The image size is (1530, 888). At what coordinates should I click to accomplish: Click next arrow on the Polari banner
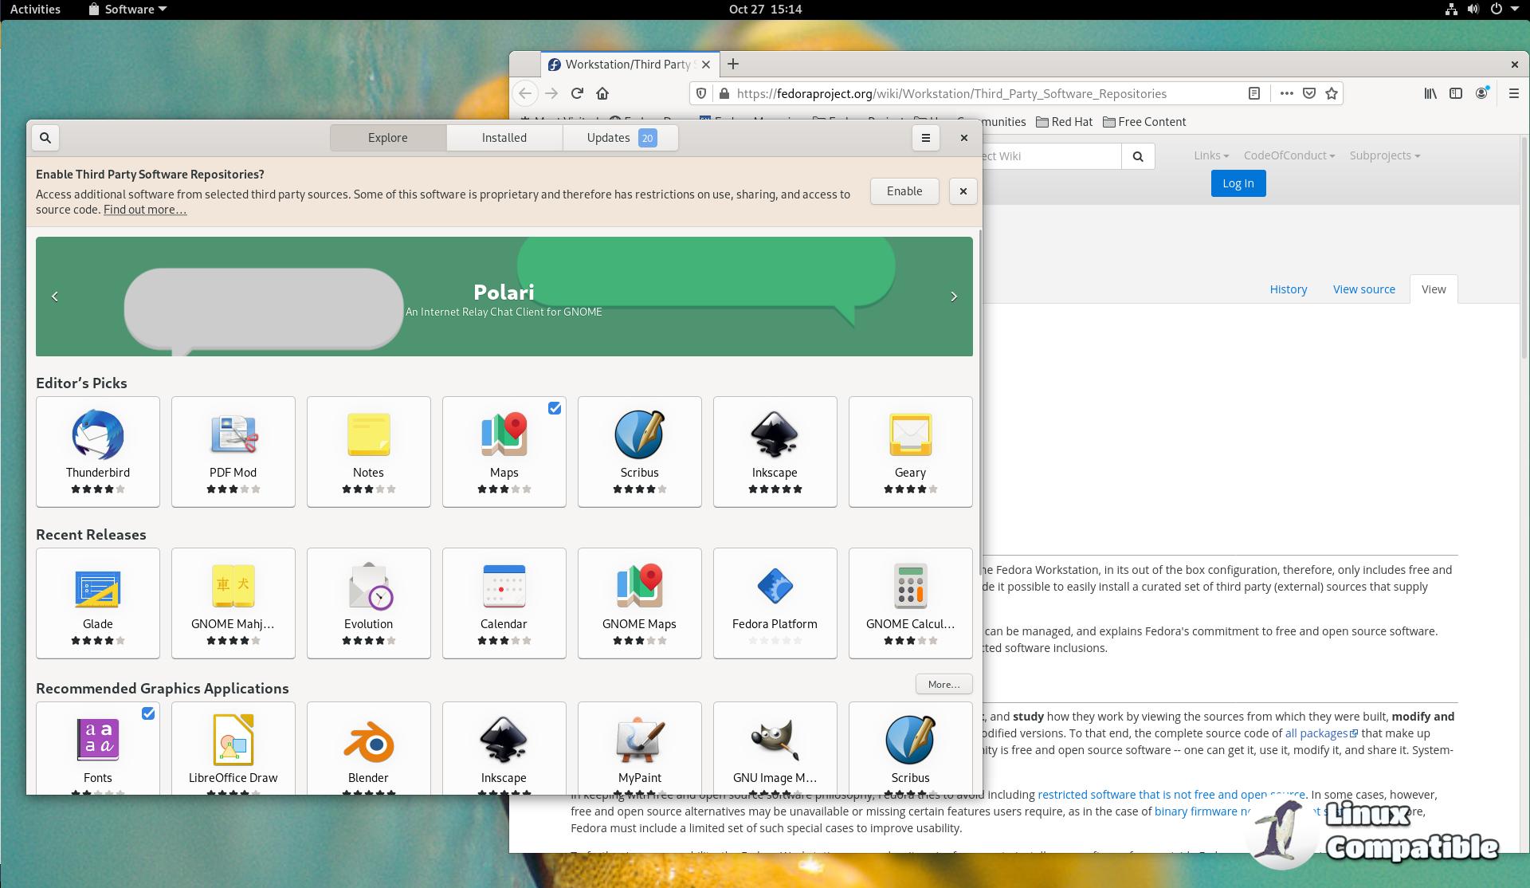coord(953,297)
